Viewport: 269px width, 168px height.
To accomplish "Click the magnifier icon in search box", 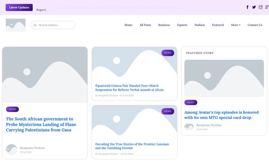I will pyautogui.click(x=35, y=25).
